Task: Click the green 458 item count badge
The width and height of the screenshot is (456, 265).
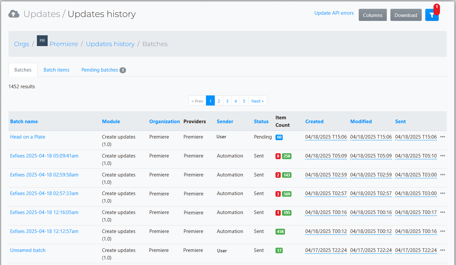Action: click(x=280, y=232)
